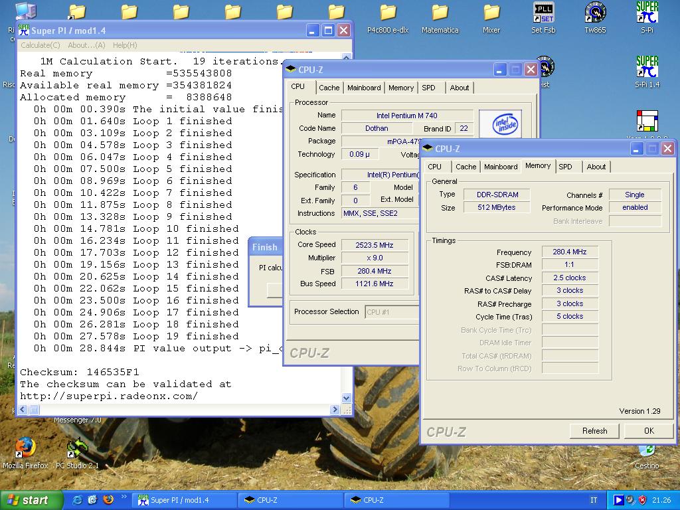Switch to Super PI / mod1.4 taskbar button

pos(185,500)
